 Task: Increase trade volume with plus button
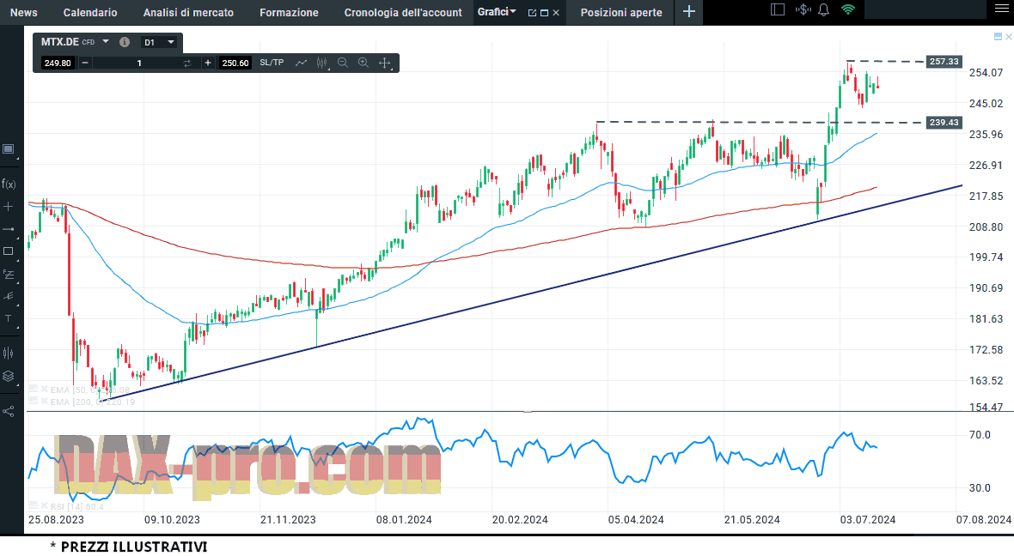pyautogui.click(x=208, y=63)
